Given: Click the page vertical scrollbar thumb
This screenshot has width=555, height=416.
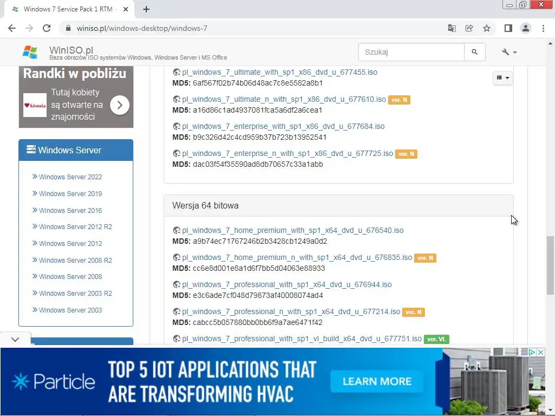Looking at the screenshot, I should 550,265.
